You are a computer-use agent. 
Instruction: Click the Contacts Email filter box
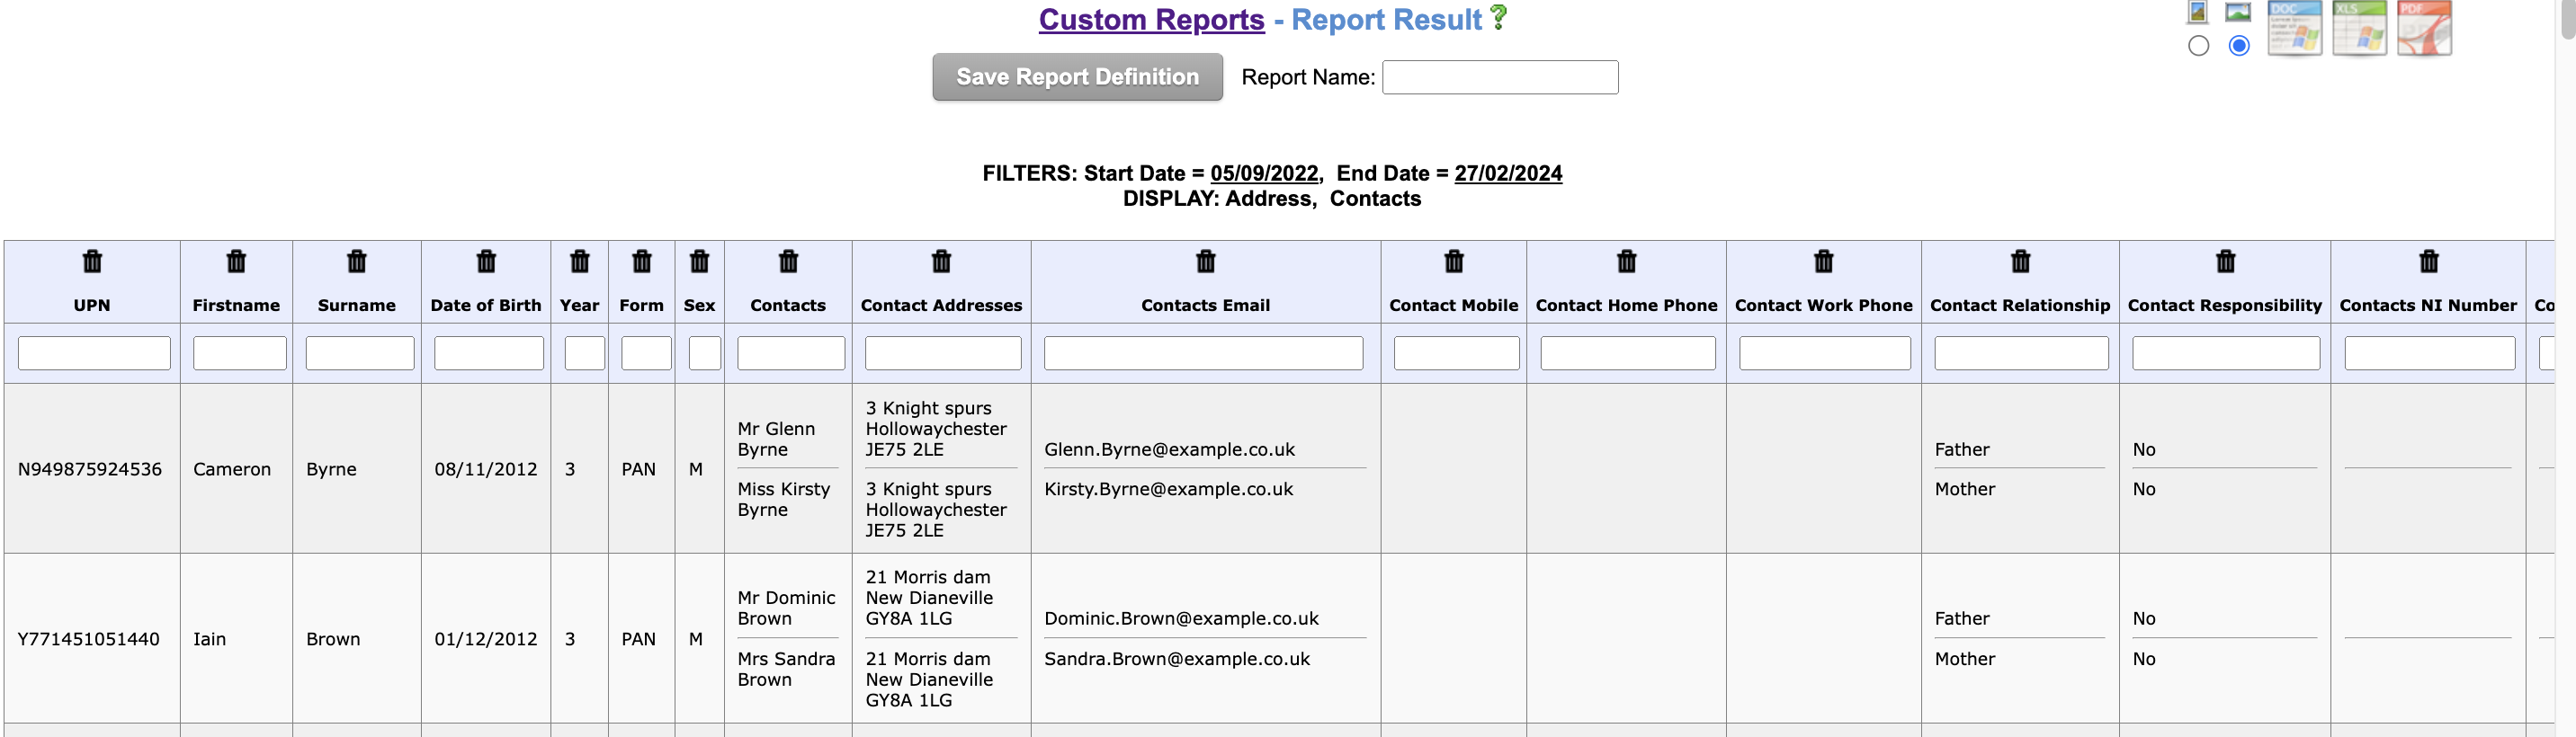[1204, 353]
